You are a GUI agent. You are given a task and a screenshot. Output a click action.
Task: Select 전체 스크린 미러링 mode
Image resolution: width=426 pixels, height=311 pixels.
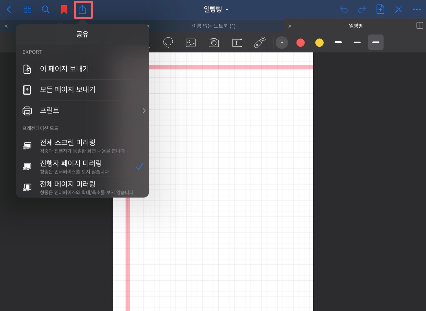point(82,146)
